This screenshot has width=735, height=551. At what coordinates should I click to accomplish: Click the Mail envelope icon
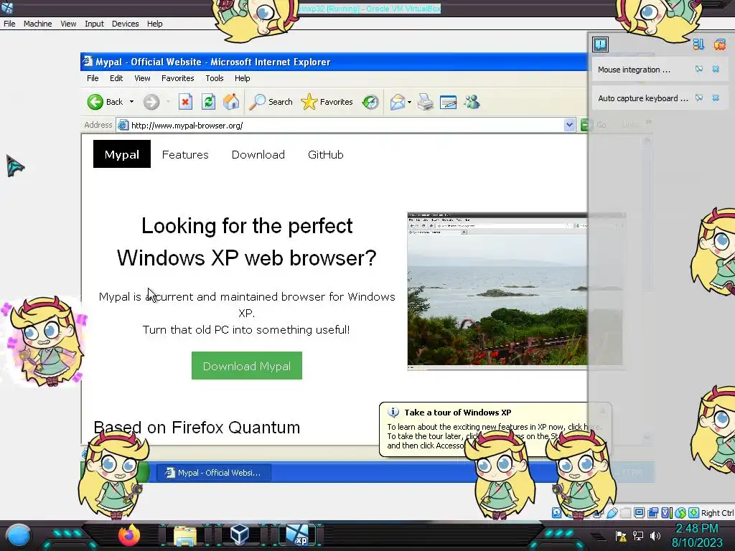397,102
